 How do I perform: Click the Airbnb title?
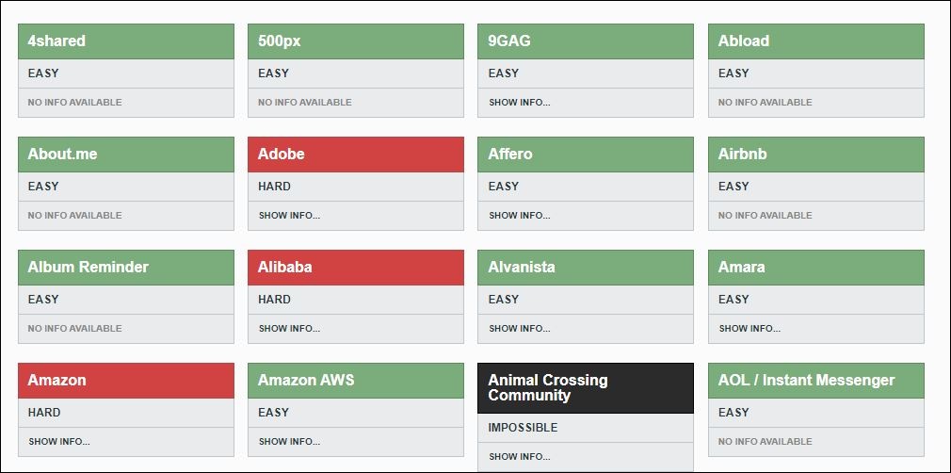[743, 155]
